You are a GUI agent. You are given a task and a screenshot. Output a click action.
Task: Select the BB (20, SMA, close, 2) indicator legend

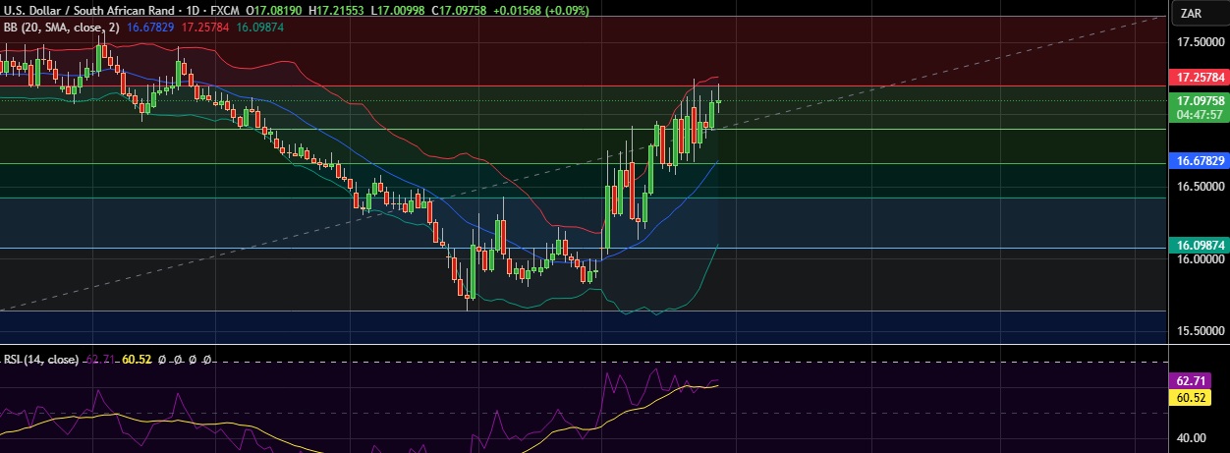(61, 28)
